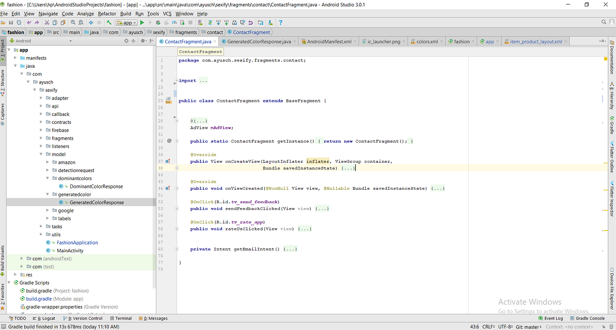Sync project with Gradle files toolbar icon

coord(210,22)
